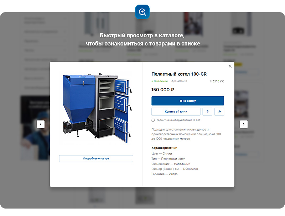Select article number Арт. 4894110

point(179,81)
